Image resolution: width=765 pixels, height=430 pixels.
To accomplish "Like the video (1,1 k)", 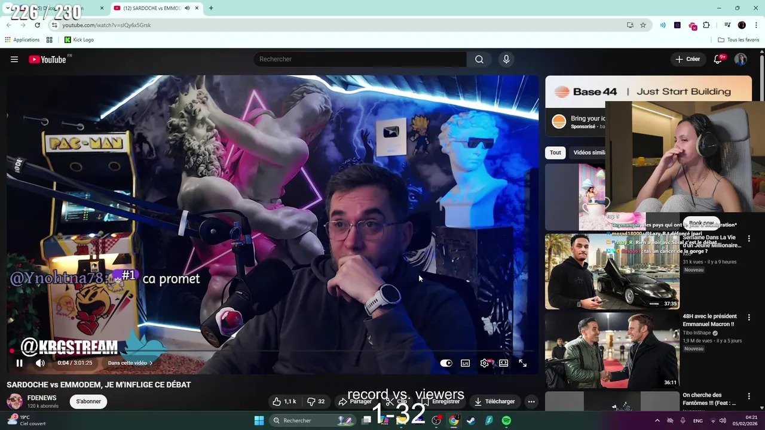I will (284, 401).
